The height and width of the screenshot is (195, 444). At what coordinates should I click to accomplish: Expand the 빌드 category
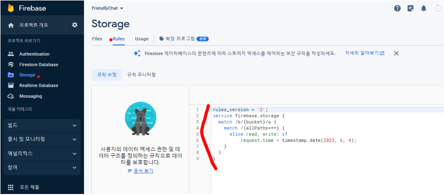[x=42, y=126]
